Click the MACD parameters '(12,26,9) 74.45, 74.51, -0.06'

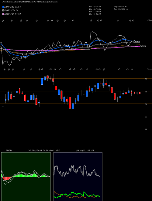click(x=40, y=150)
